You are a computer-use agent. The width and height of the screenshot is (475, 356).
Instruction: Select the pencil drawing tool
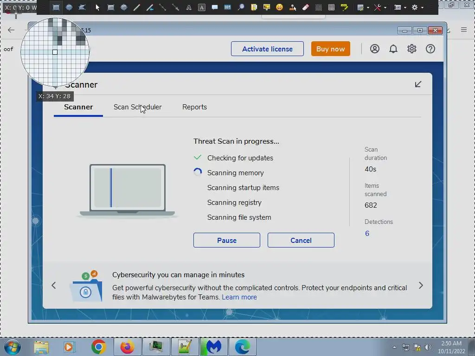pos(137,7)
